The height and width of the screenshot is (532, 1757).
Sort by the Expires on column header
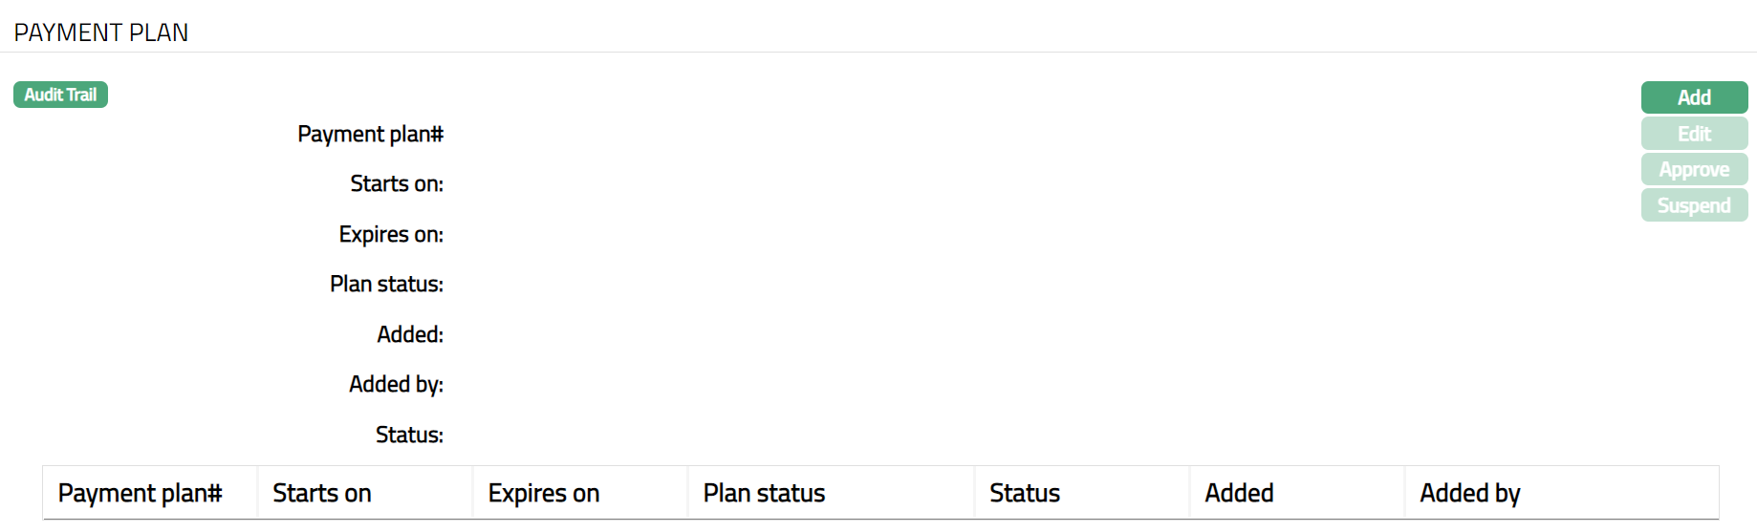point(544,493)
